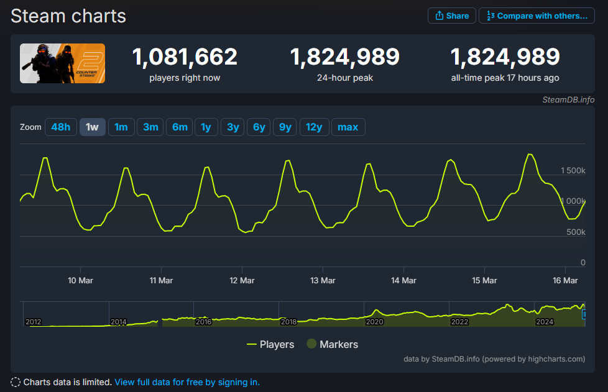Click the 16 Mar axis label
The width and height of the screenshot is (608, 392).
[565, 280]
